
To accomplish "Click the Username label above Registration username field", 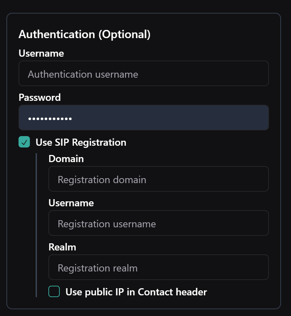I will (x=71, y=203).
